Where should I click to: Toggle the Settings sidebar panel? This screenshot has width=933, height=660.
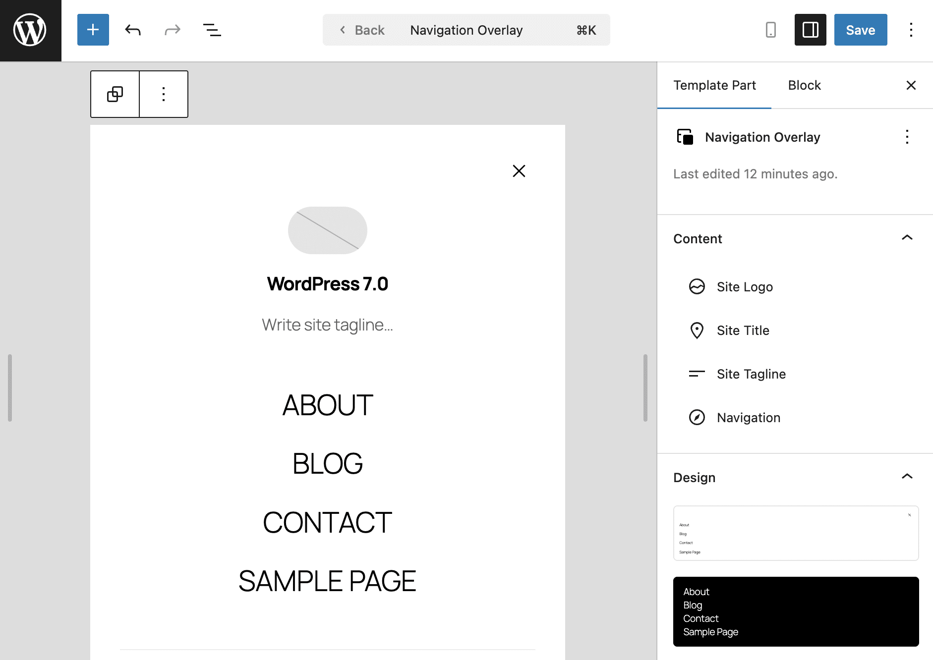[810, 30]
